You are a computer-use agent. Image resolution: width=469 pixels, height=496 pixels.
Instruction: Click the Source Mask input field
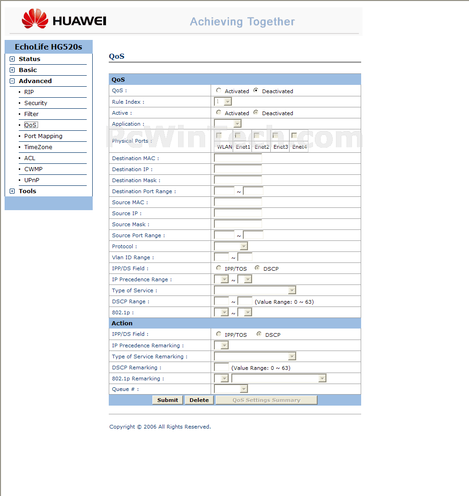(x=238, y=224)
